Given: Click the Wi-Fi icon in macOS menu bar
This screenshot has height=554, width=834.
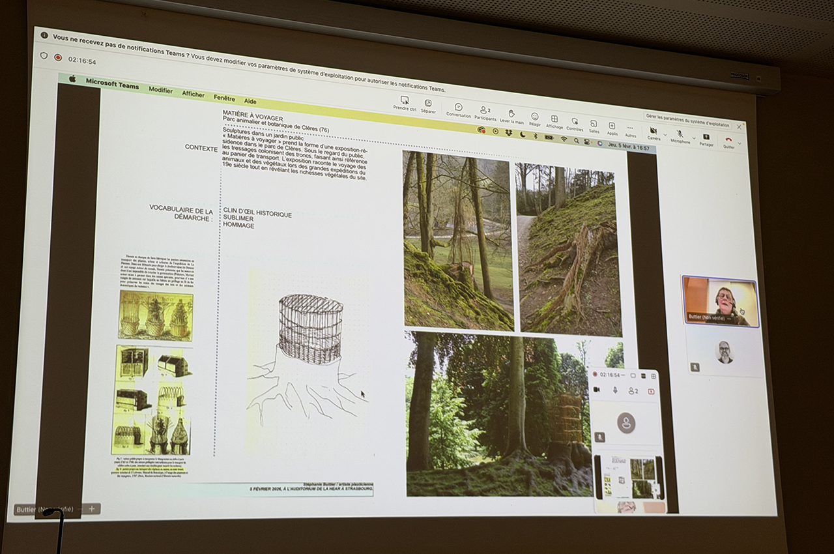Looking at the screenshot, I should pos(564,139).
